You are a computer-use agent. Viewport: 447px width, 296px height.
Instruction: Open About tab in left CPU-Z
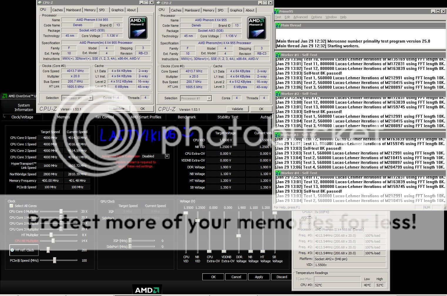(x=131, y=10)
